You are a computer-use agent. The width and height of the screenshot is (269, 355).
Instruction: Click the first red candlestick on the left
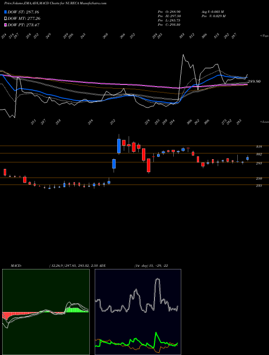5,172
